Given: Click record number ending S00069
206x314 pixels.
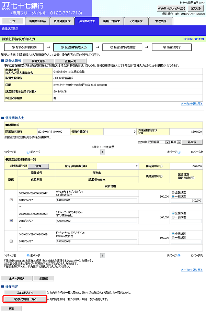Looking at the screenshot, I should (33, 234).
